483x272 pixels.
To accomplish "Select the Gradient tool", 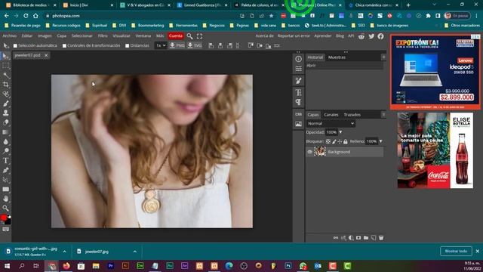I will coord(5,132).
